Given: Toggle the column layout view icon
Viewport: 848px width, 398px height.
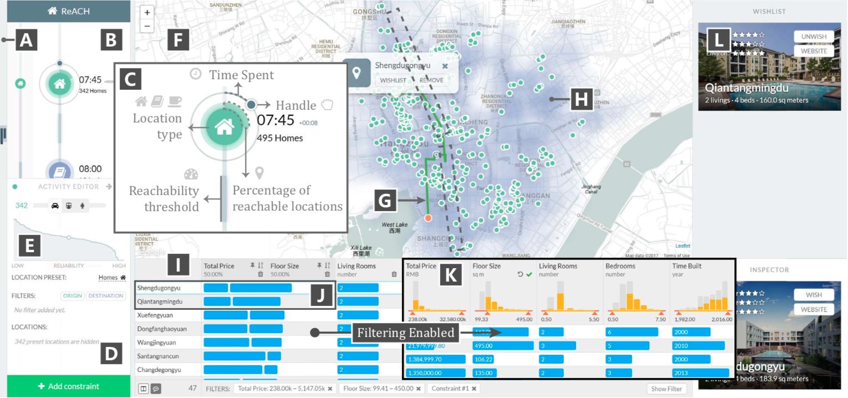Looking at the screenshot, I should point(144,389).
